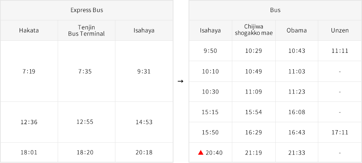Click the arrow between the tables
This screenshot has width=362, height=163.
click(181, 81)
